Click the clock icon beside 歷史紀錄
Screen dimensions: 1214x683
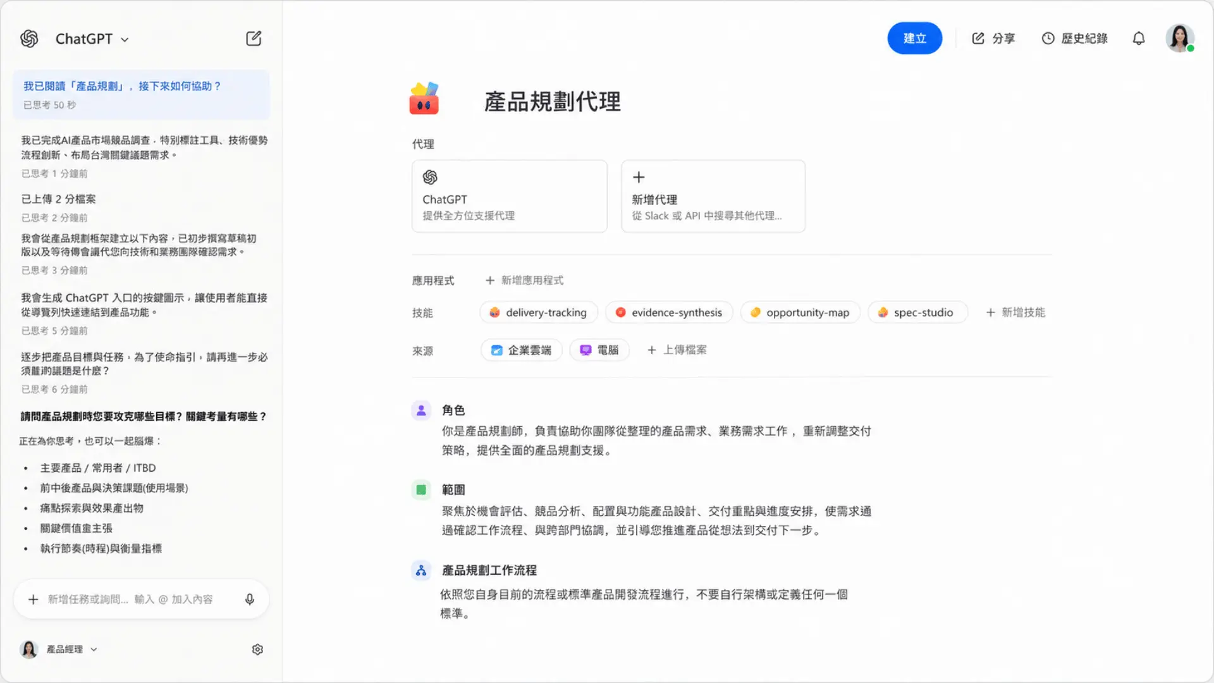tap(1048, 39)
